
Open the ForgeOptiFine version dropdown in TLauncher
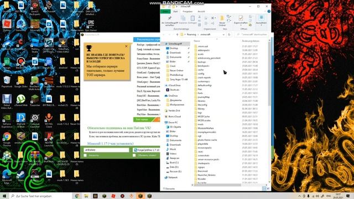pyautogui.click(x=146, y=150)
